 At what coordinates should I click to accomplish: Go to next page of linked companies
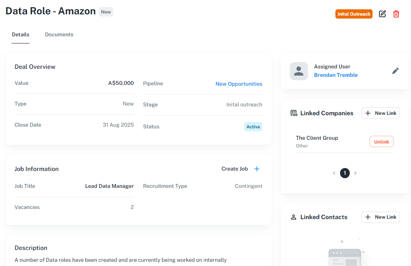click(355, 173)
